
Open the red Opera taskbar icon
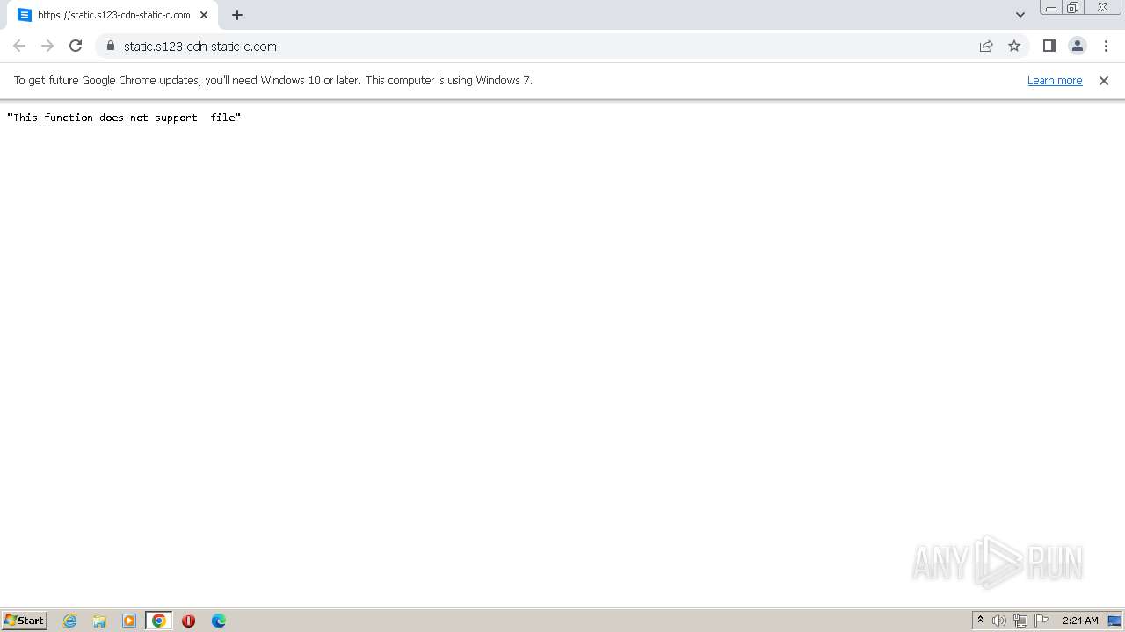point(188,621)
